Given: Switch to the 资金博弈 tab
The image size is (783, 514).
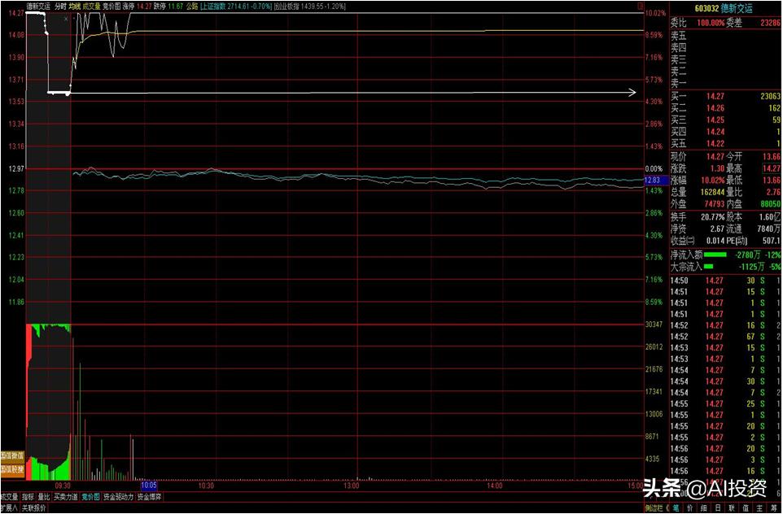Looking at the screenshot, I should pyautogui.click(x=149, y=497).
